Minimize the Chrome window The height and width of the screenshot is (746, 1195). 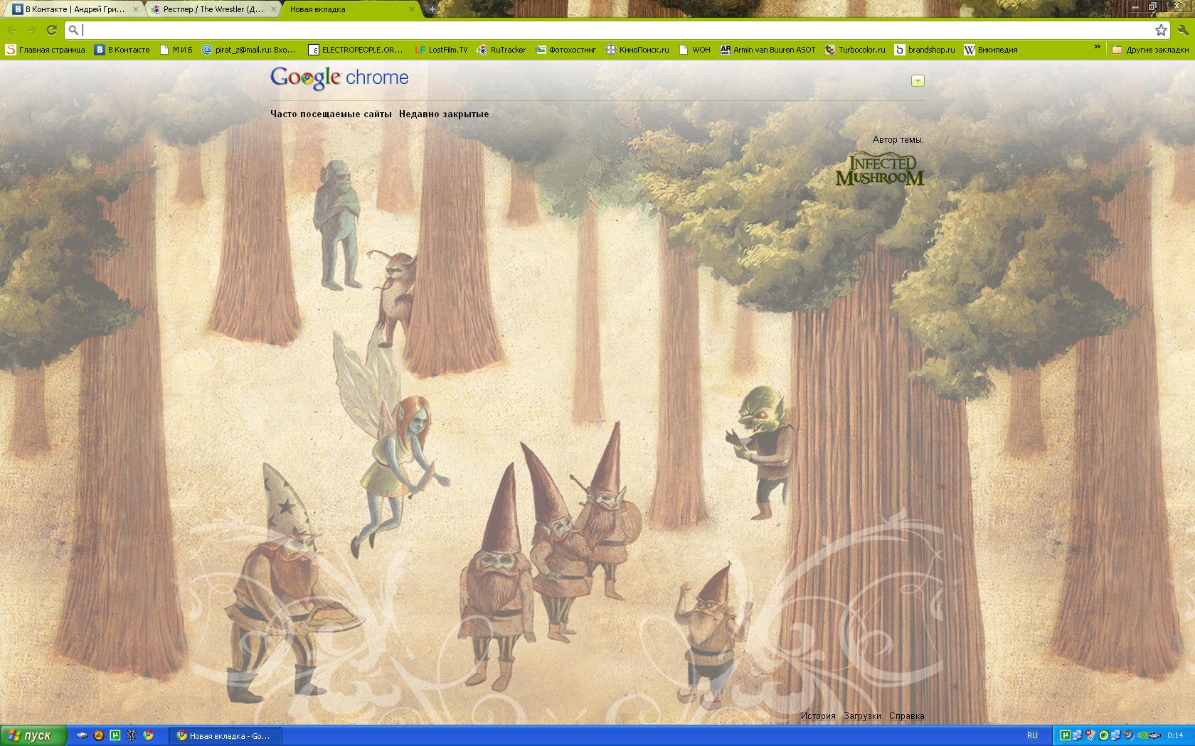pos(1136,6)
